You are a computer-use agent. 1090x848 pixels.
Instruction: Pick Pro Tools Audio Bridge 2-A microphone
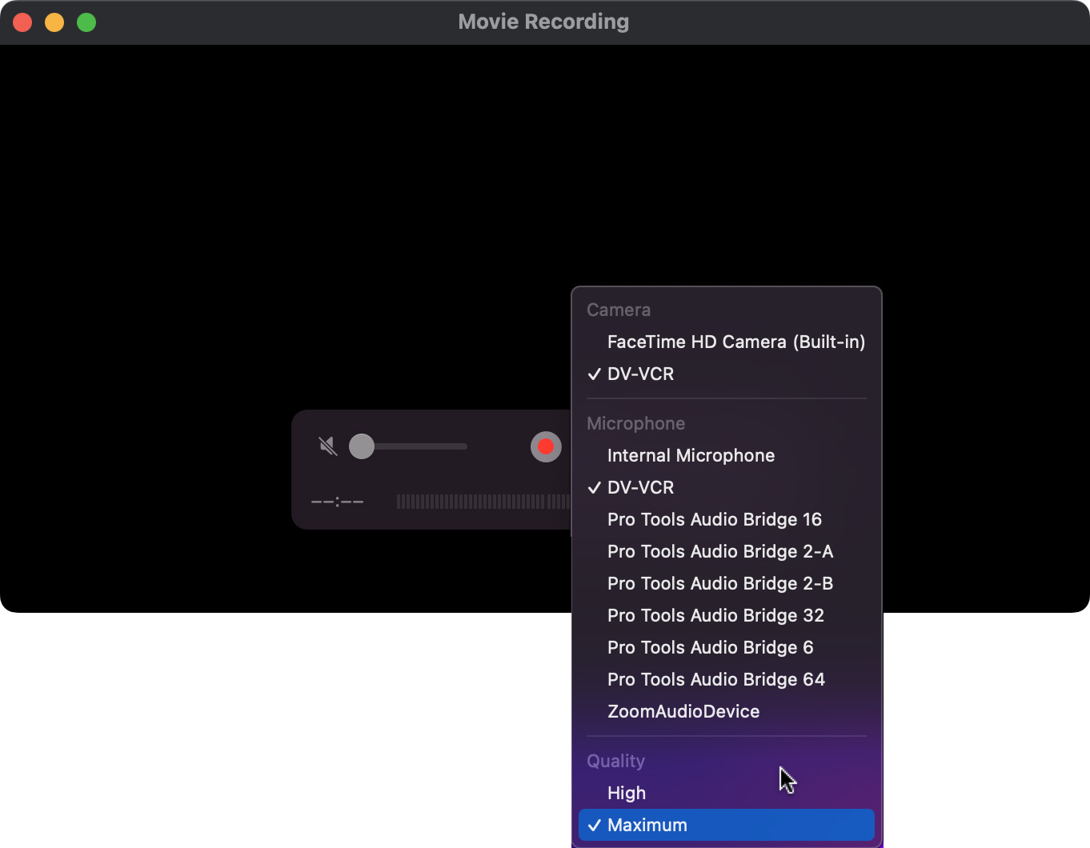tap(719, 552)
